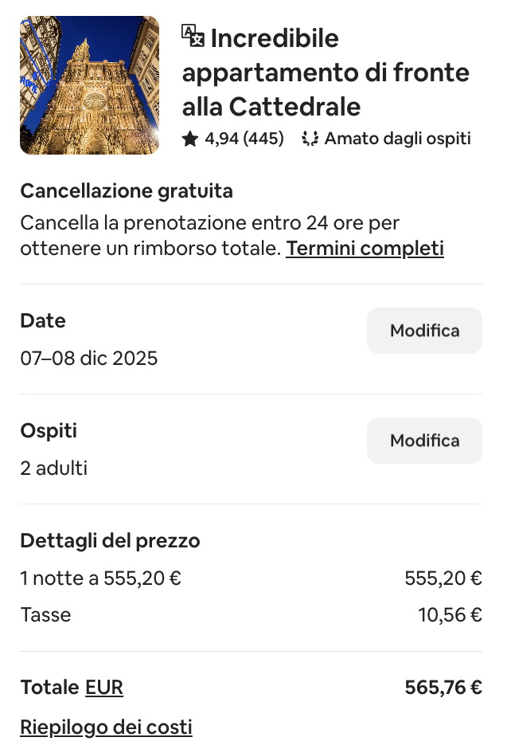Select the Tasse line item
The image size is (511, 749).
pos(45,614)
